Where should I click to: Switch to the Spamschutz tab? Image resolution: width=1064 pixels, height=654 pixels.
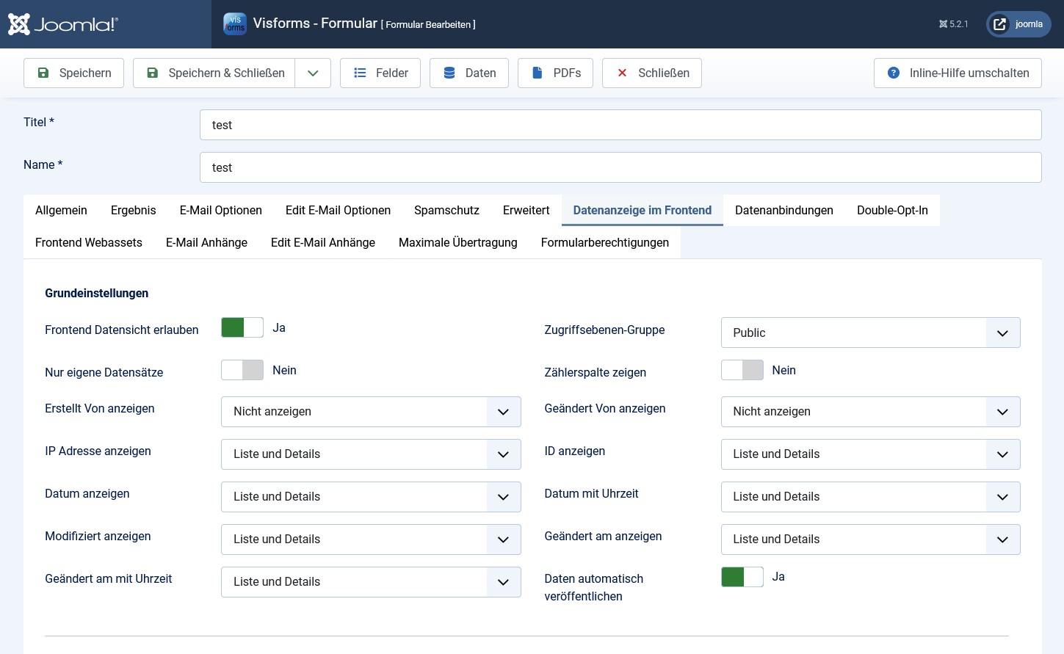pyautogui.click(x=446, y=210)
